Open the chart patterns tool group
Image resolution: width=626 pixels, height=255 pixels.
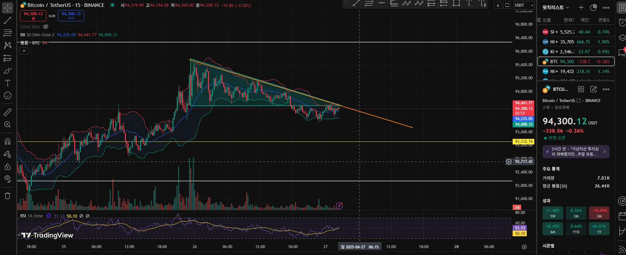7,45
